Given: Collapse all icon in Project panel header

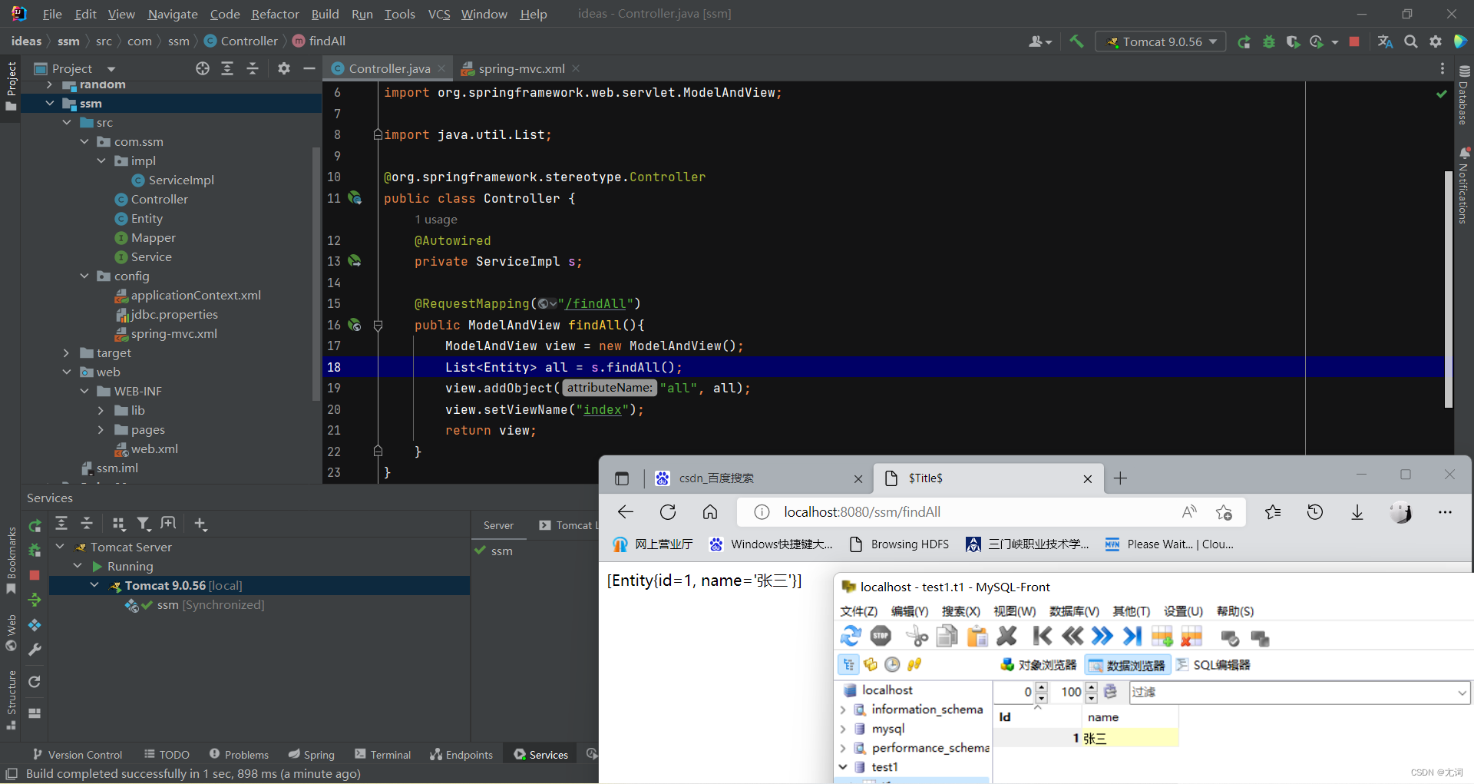Looking at the screenshot, I should tap(253, 68).
